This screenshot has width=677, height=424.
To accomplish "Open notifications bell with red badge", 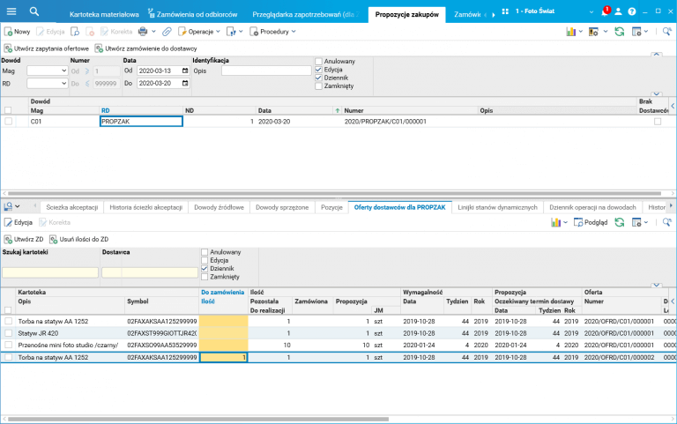I will coord(605,12).
